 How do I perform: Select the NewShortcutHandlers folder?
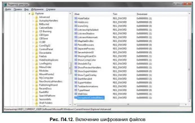[51, 81]
